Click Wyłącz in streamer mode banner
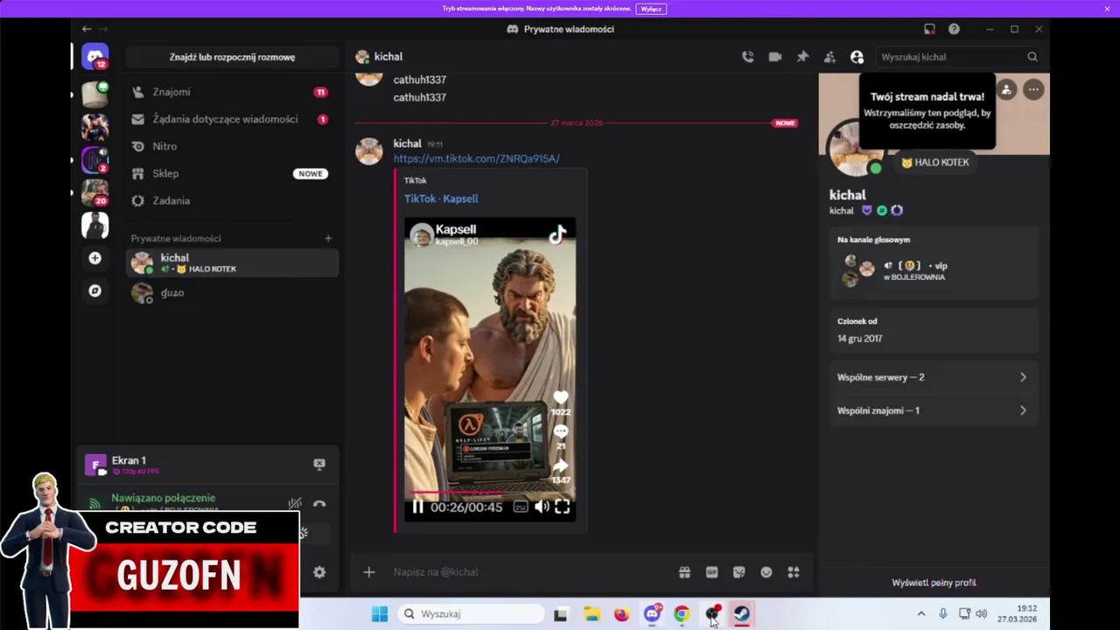Image resolution: width=1120 pixels, height=630 pixels. coord(651,9)
